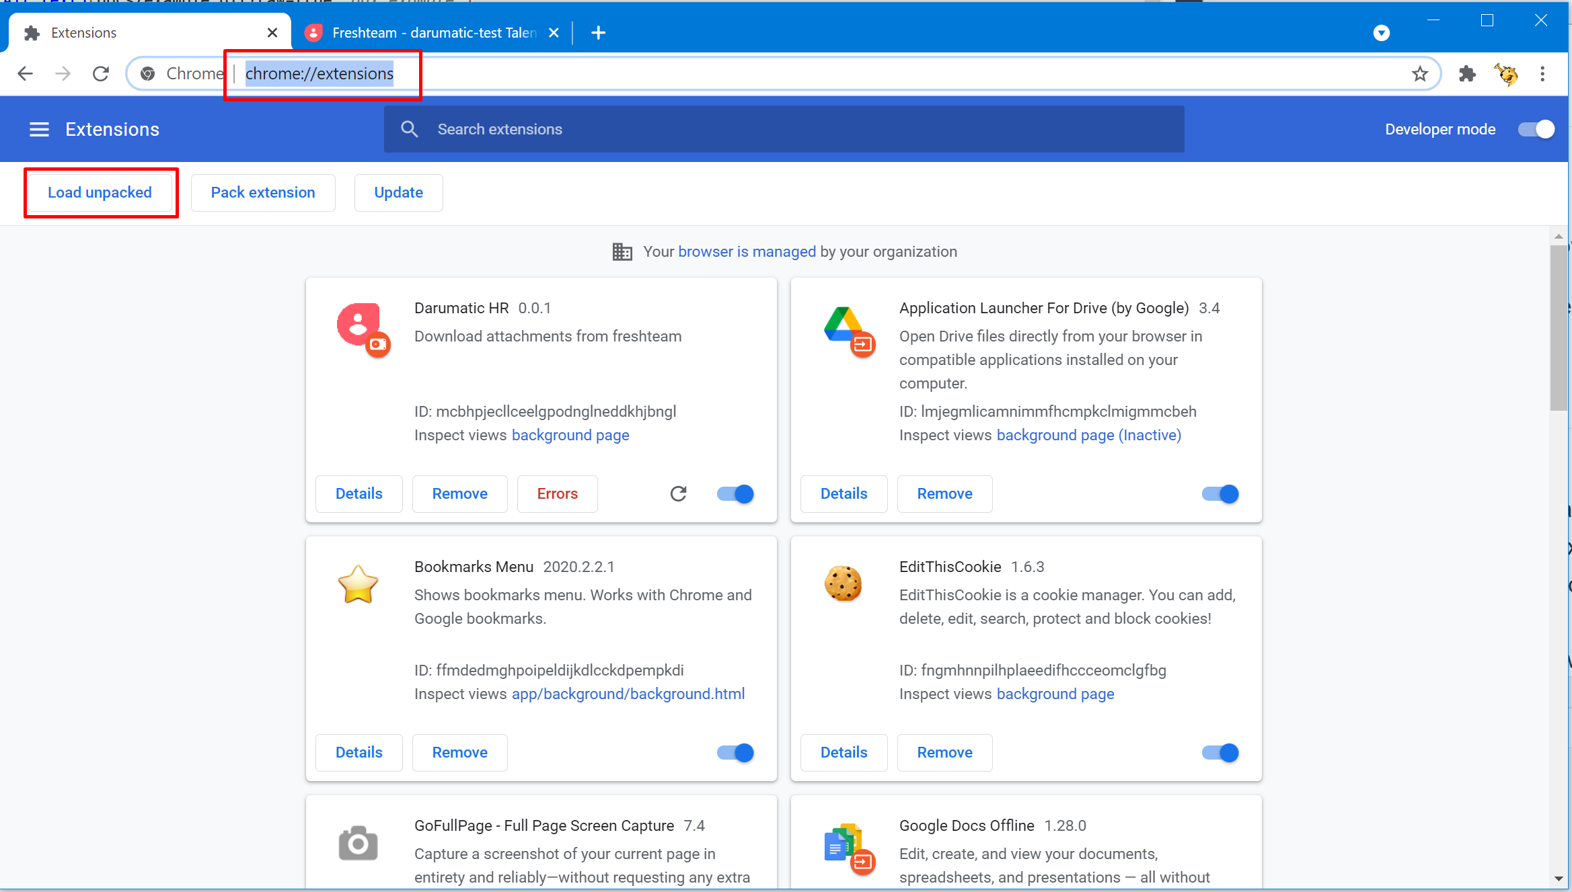Disable the EditThisCookie extension toggle

pyautogui.click(x=1220, y=753)
